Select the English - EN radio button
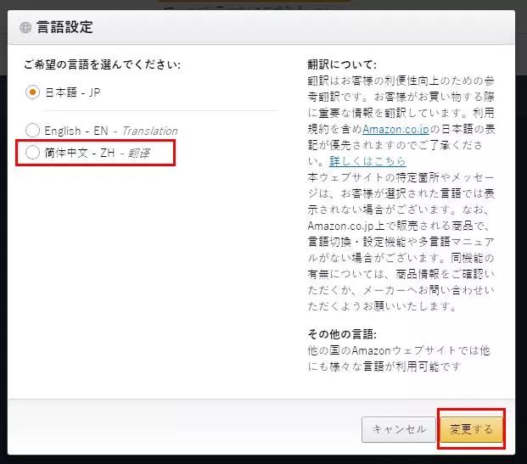527x464 pixels. (x=32, y=131)
